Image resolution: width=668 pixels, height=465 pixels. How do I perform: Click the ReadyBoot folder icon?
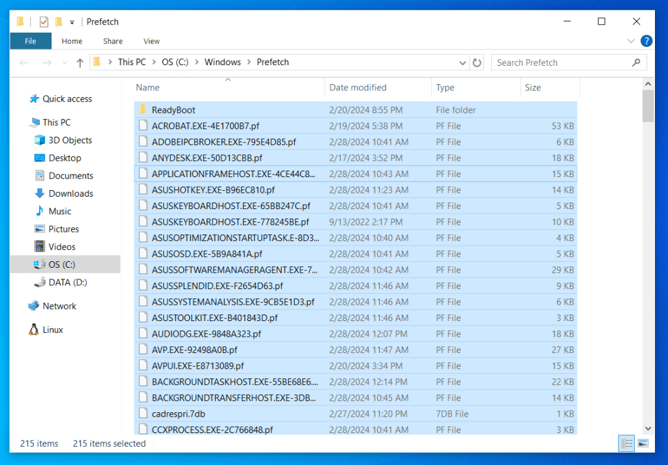(x=143, y=110)
